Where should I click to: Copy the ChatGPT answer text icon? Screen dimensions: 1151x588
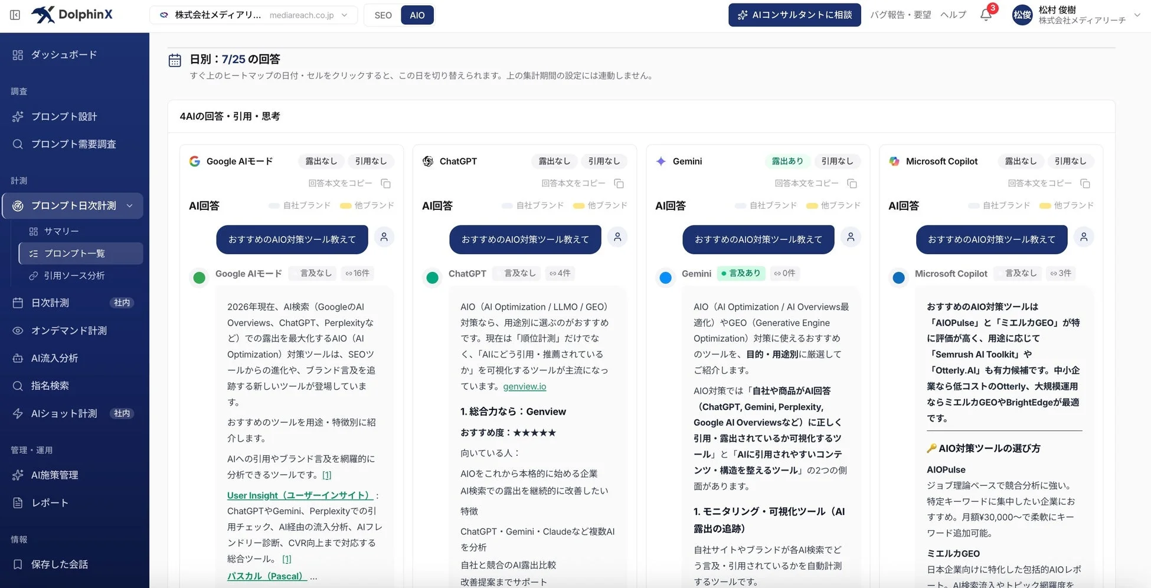point(619,183)
